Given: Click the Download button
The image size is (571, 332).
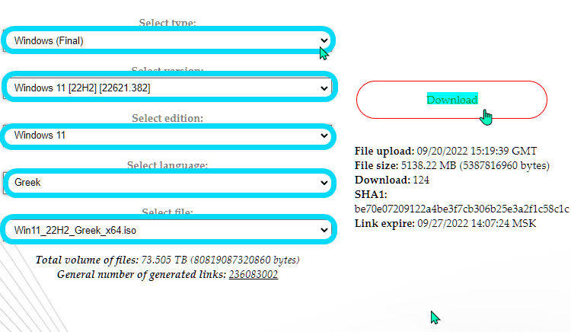Looking at the screenshot, I should coord(451,100).
